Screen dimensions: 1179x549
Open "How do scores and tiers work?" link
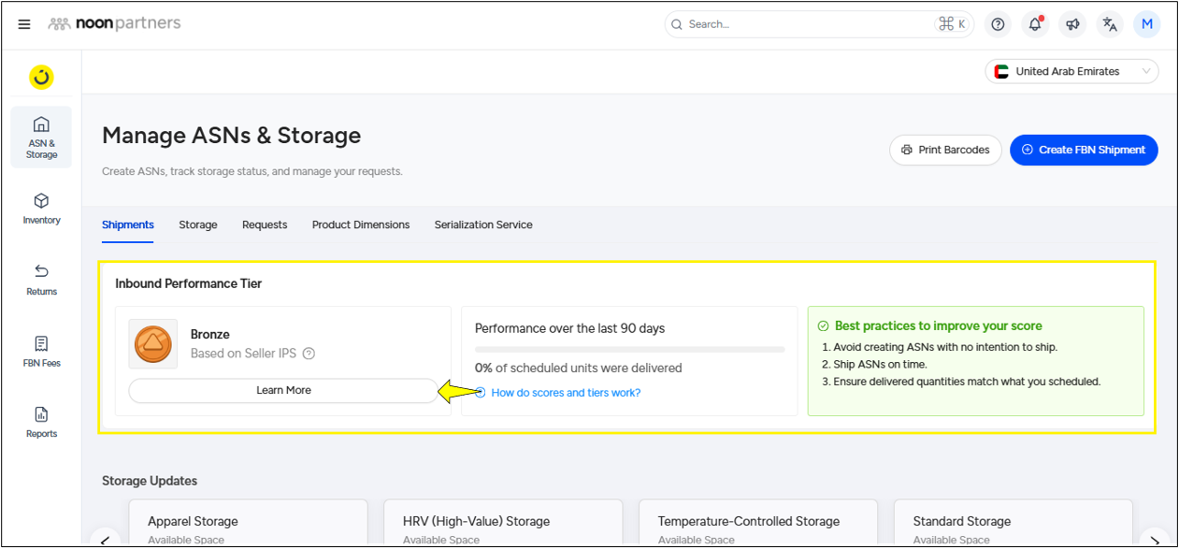(566, 393)
